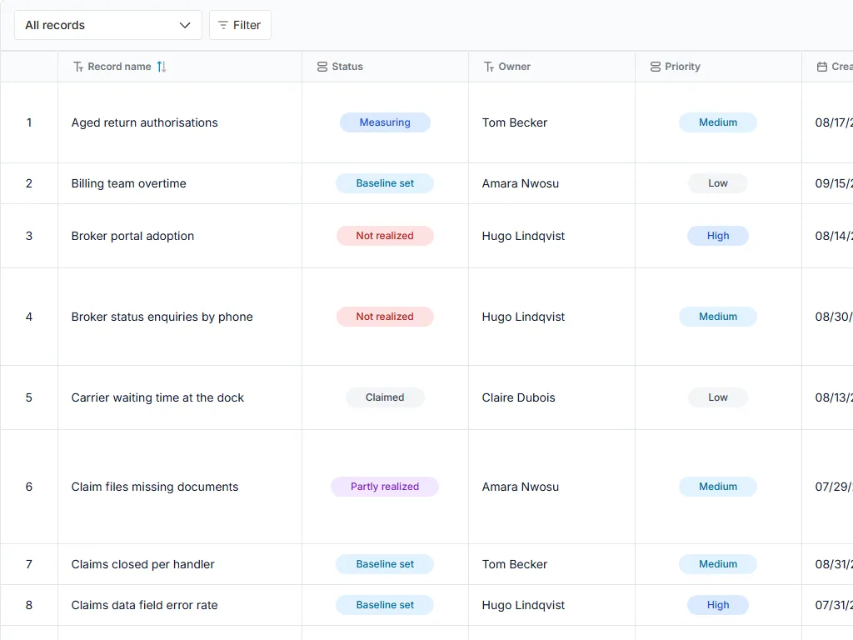This screenshot has height=640, width=853.
Task: Select owner Tom Becker on Aged return authorisations
Action: pos(515,122)
